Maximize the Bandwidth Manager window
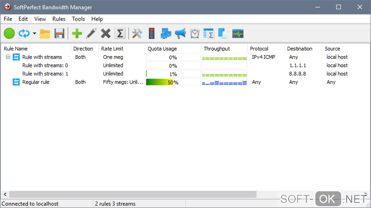Image resolution: width=371 pixels, height=208 pixels. click(x=339, y=7)
